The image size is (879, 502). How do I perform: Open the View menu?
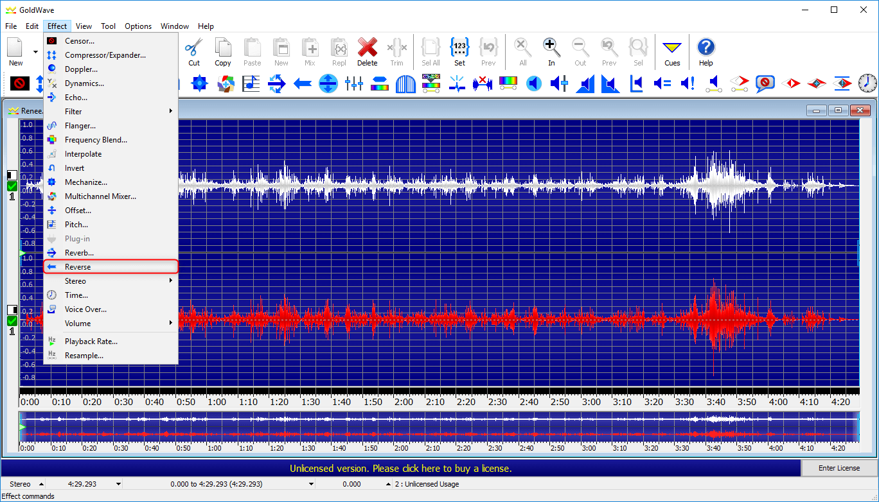tap(84, 26)
